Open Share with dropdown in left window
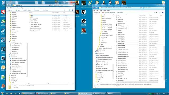 coord(37,10)
